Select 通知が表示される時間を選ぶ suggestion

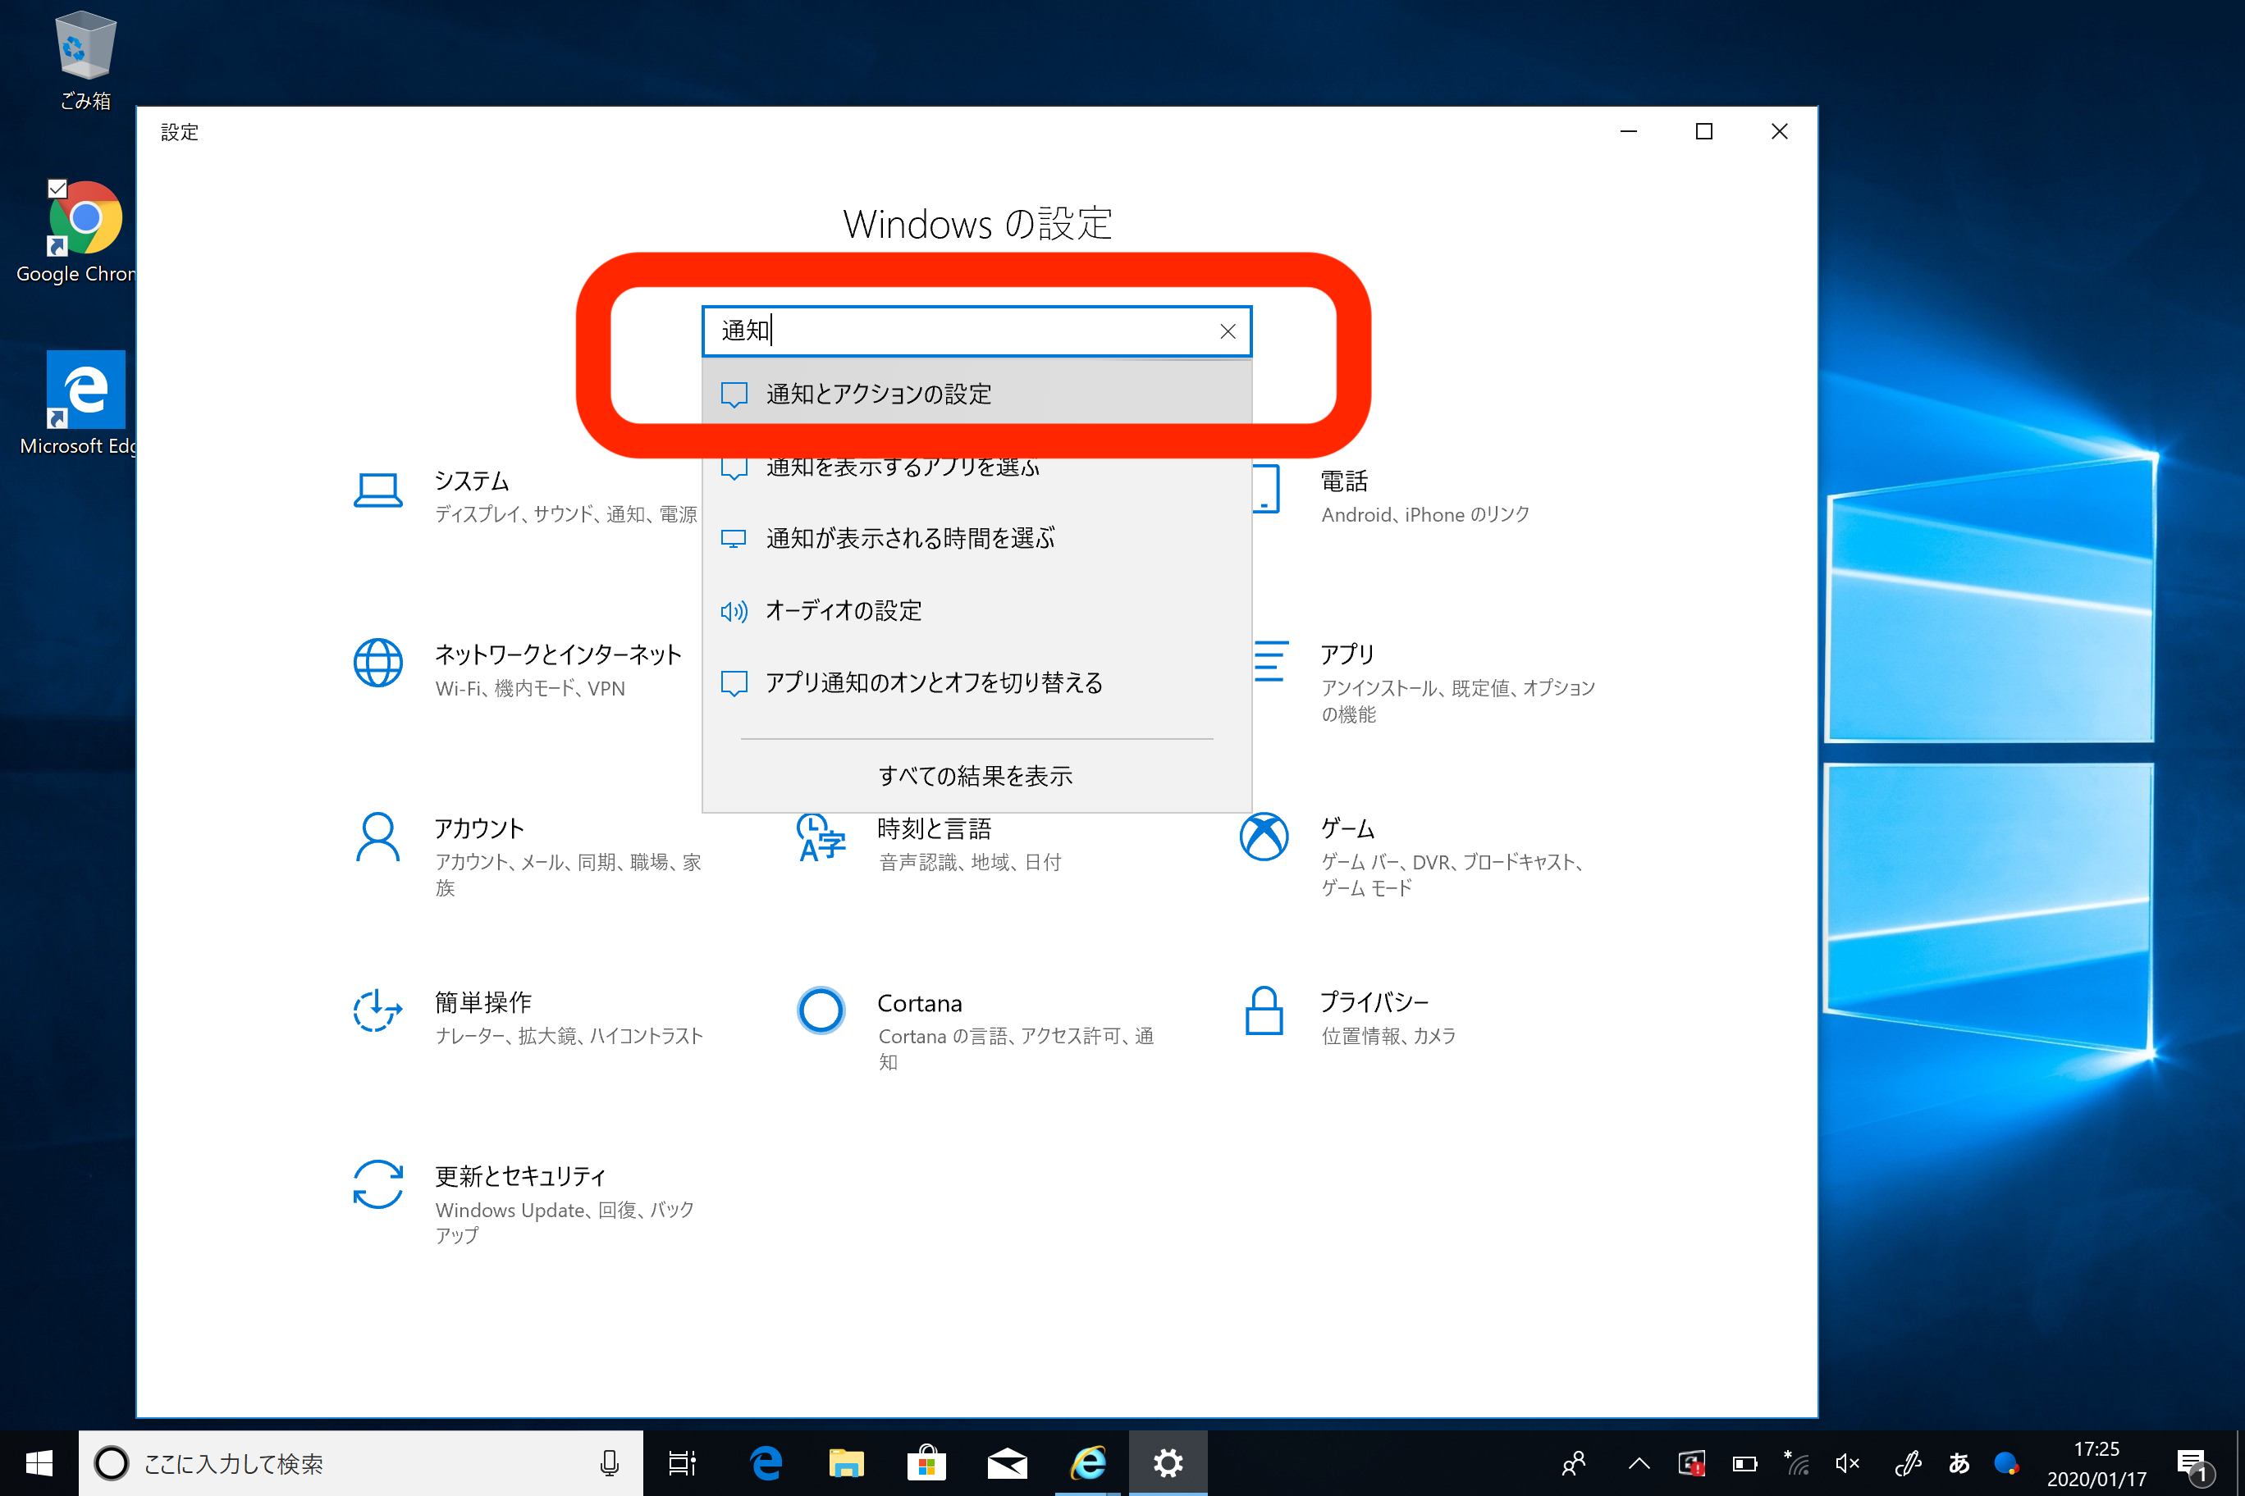pyautogui.click(x=976, y=538)
